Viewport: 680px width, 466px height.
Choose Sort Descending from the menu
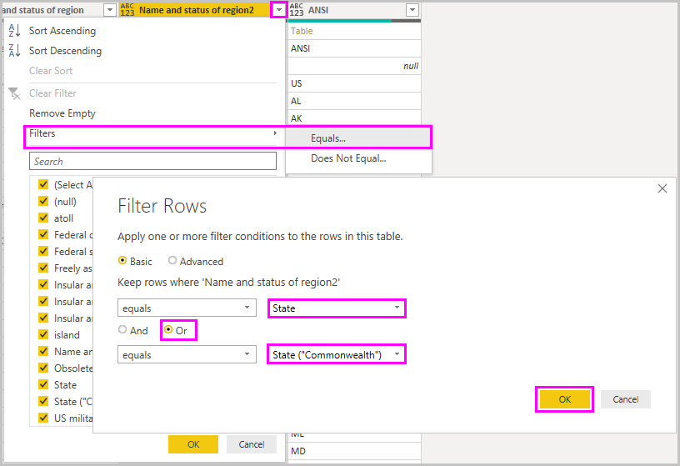pyautogui.click(x=66, y=51)
